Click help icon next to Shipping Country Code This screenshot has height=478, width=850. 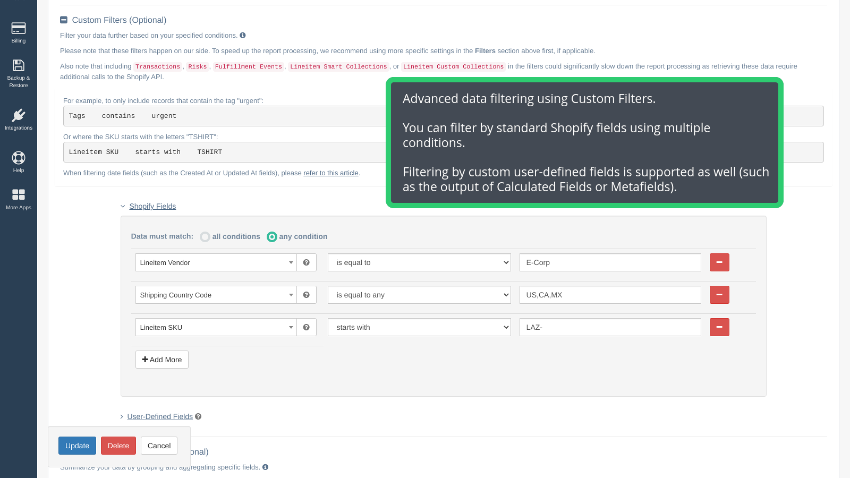pos(307,295)
